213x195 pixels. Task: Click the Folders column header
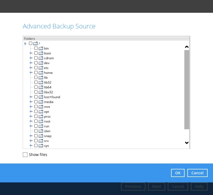click(106, 38)
